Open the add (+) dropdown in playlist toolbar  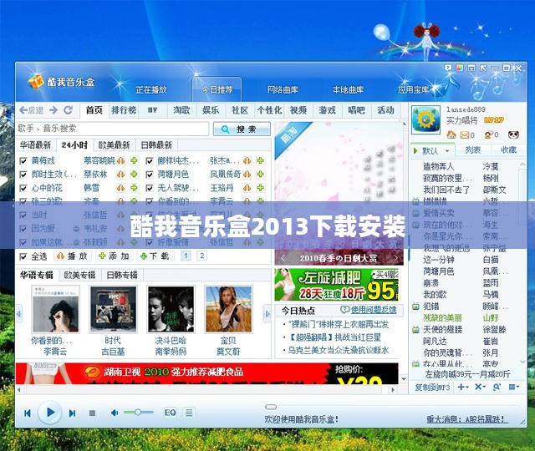coord(463,387)
